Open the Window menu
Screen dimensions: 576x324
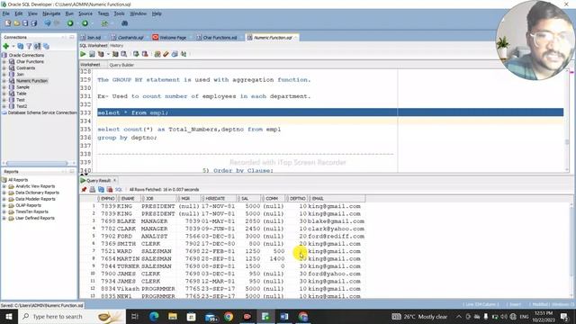tap(138, 13)
